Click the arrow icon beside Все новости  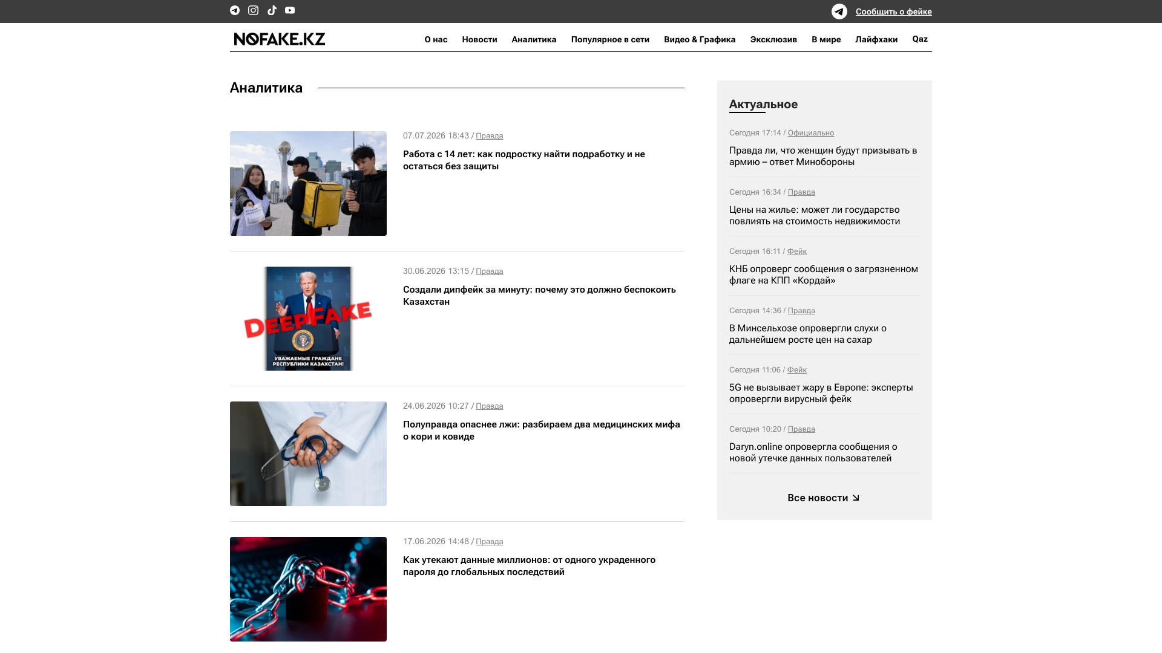[x=856, y=498]
